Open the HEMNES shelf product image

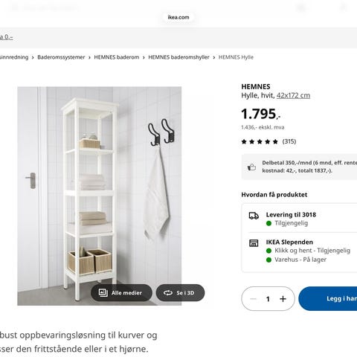click(100, 196)
